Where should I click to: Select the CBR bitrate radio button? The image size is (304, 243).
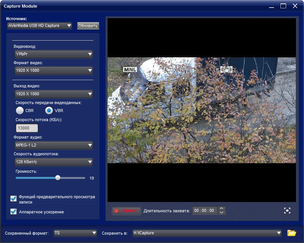click(20, 110)
